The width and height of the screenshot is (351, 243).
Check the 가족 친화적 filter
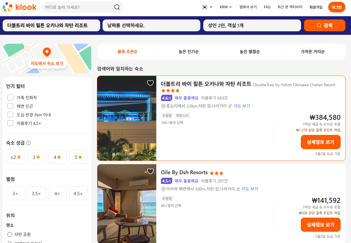10,97
